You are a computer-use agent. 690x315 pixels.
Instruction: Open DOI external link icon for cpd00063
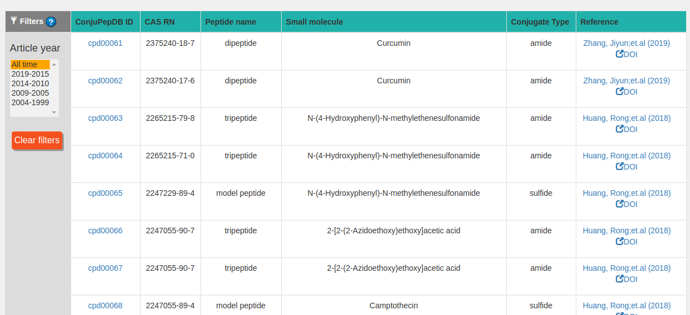point(619,129)
